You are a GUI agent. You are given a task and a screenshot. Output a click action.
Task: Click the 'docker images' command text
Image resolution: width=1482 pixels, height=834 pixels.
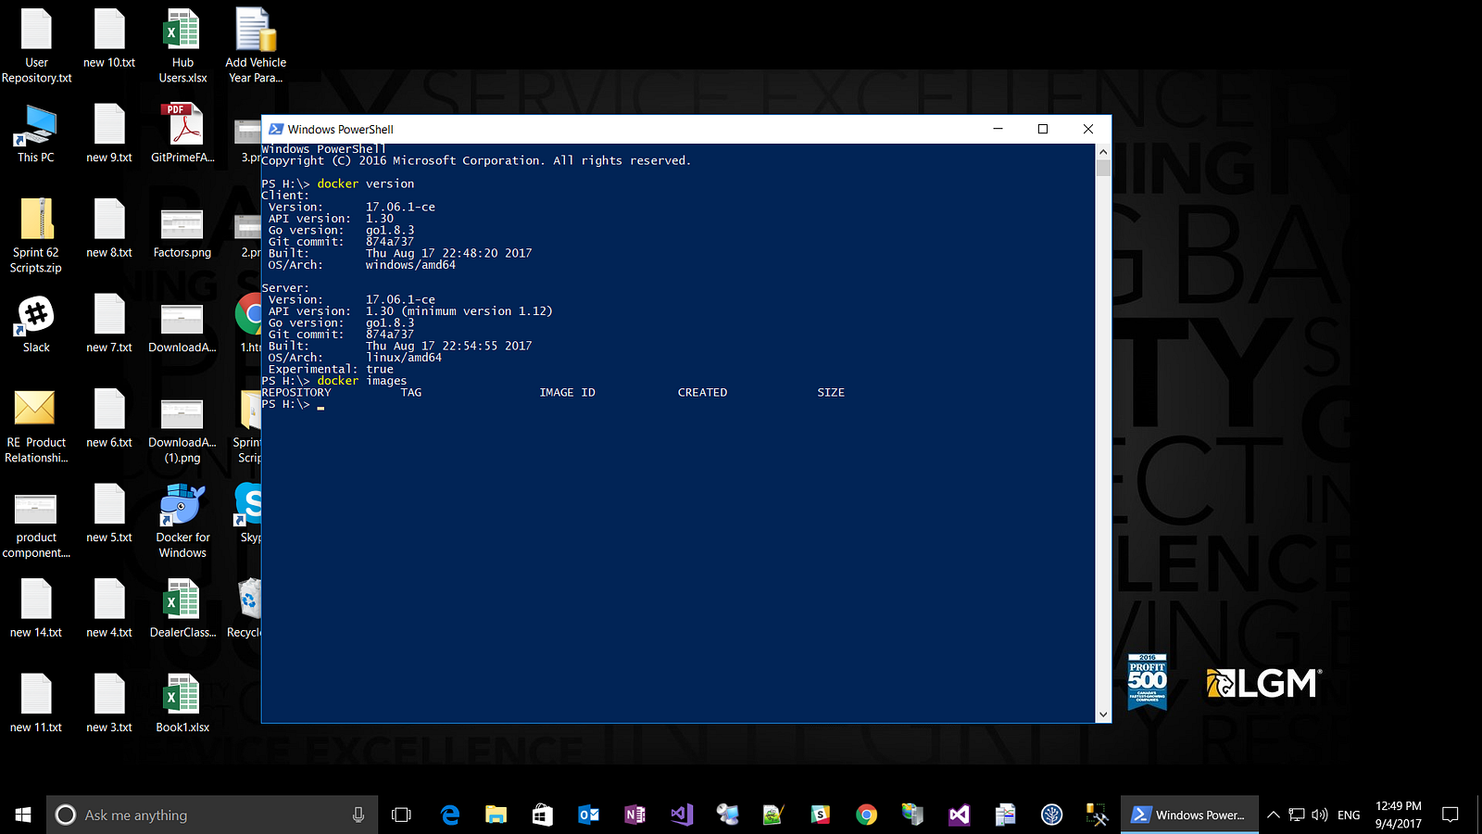coord(362,381)
